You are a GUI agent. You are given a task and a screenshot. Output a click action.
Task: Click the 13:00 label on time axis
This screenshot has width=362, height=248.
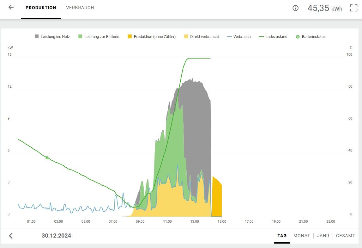pyautogui.click(x=195, y=221)
